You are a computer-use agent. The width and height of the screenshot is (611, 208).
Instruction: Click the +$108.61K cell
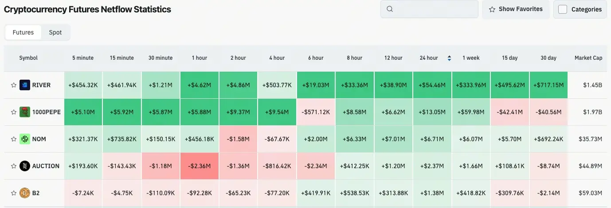(x=510, y=166)
